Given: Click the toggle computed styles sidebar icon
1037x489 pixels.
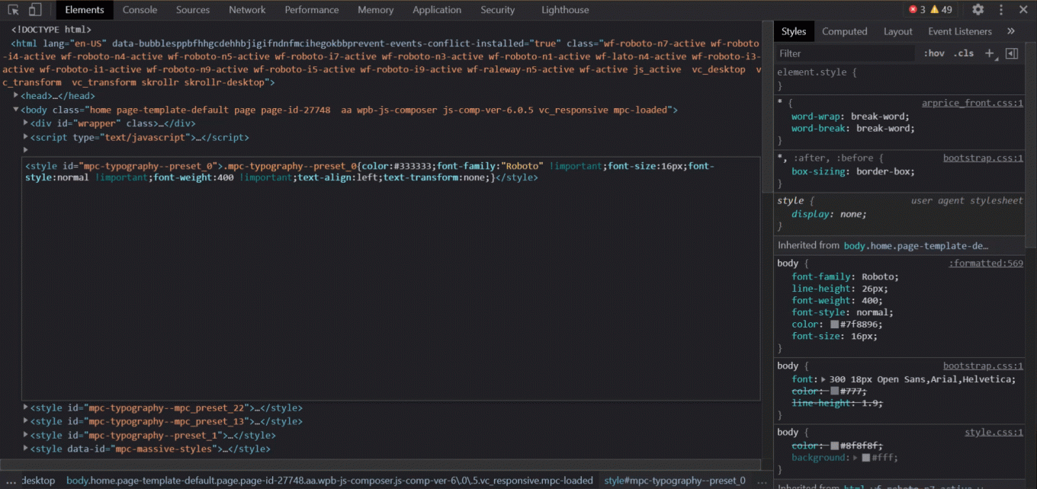Looking at the screenshot, I should coord(1013,53).
